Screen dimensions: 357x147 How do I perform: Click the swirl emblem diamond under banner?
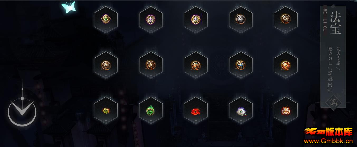tap(334, 103)
